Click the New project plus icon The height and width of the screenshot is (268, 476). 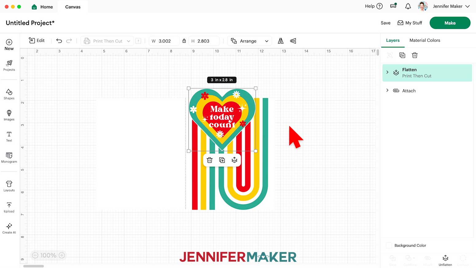(x=9, y=42)
